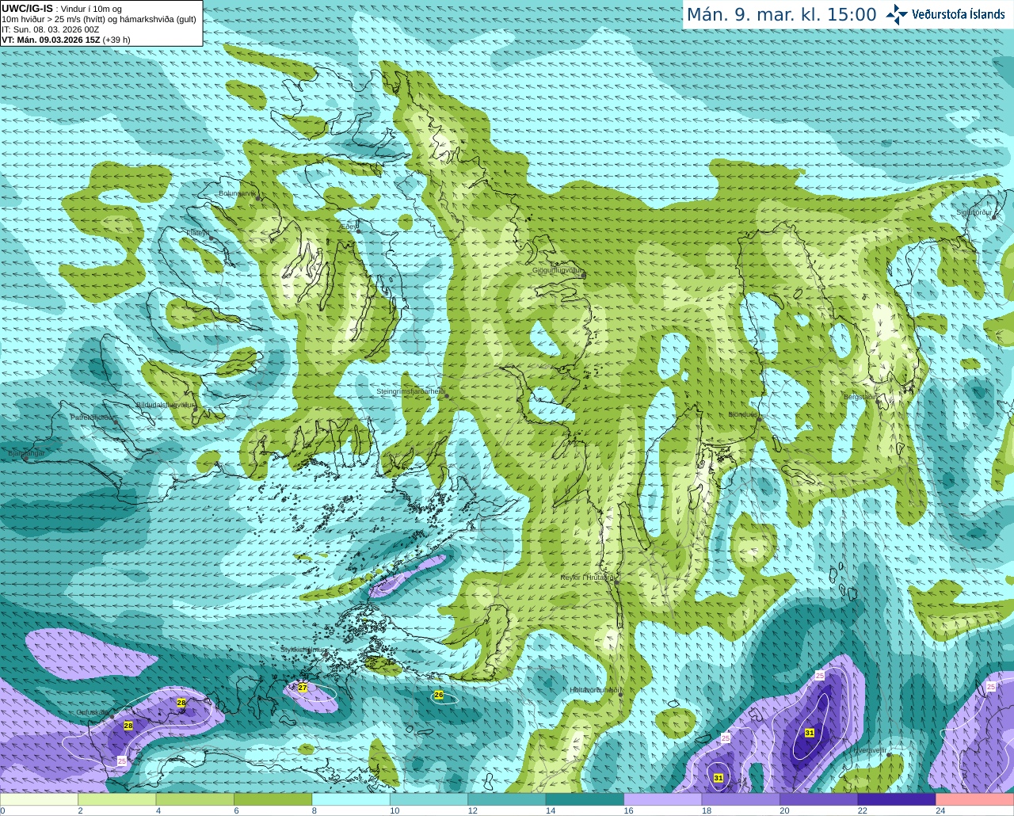The image size is (1014, 816).
Task: Click the UWC/IG-IS model title text
Action: click(x=27, y=8)
